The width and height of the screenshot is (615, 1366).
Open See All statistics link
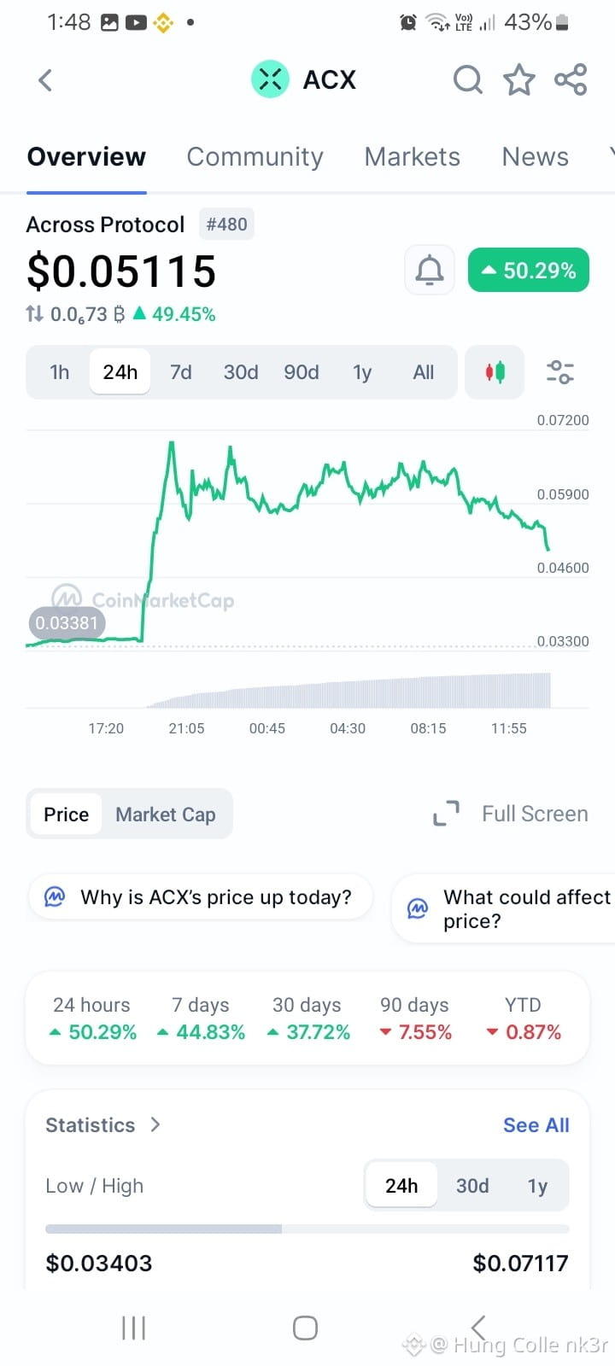pos(536,1125)
